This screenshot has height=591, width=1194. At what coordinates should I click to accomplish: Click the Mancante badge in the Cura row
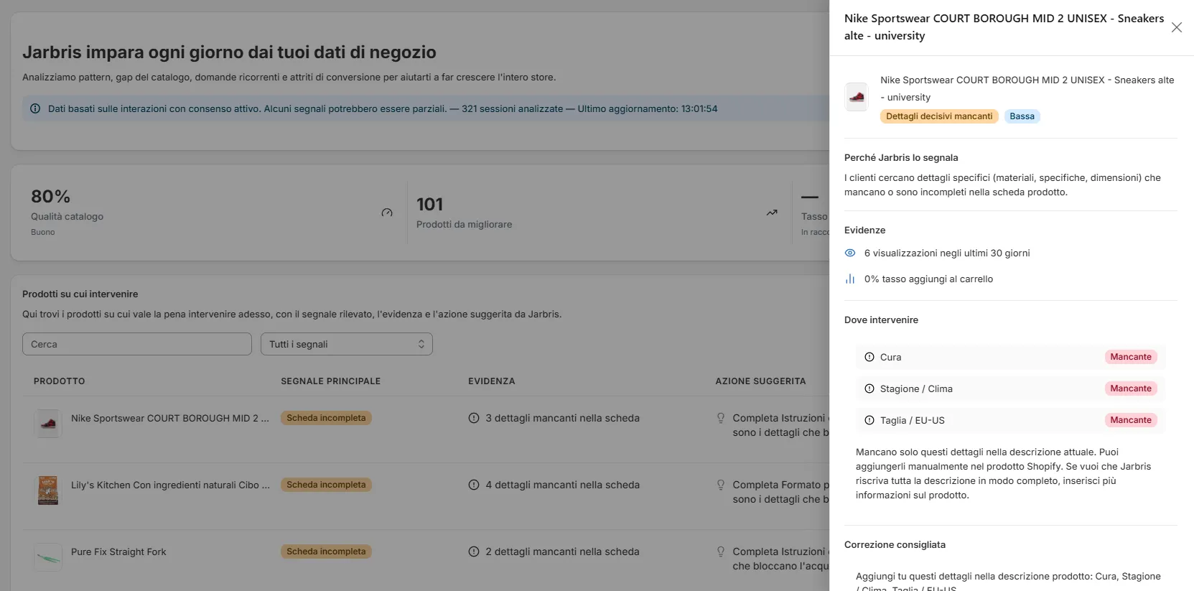point(1131,357)
